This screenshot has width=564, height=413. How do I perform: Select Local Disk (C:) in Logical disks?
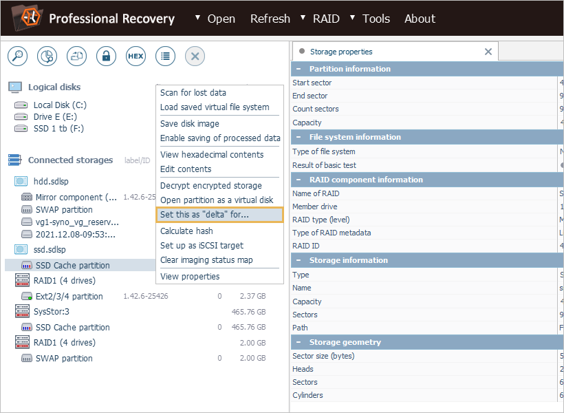60,105
